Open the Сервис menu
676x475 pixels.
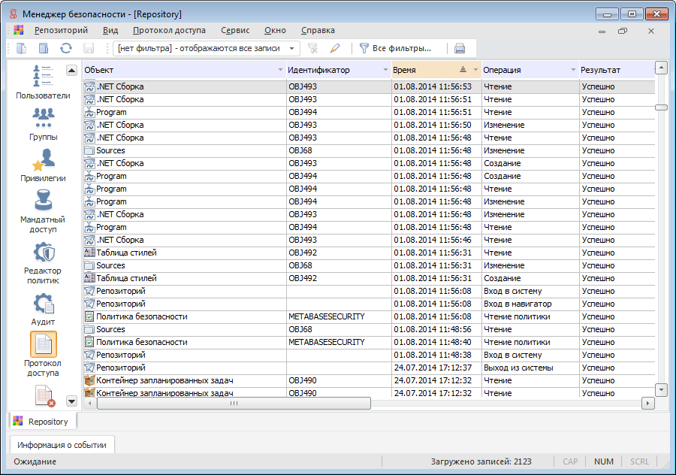tap(235, 31)
